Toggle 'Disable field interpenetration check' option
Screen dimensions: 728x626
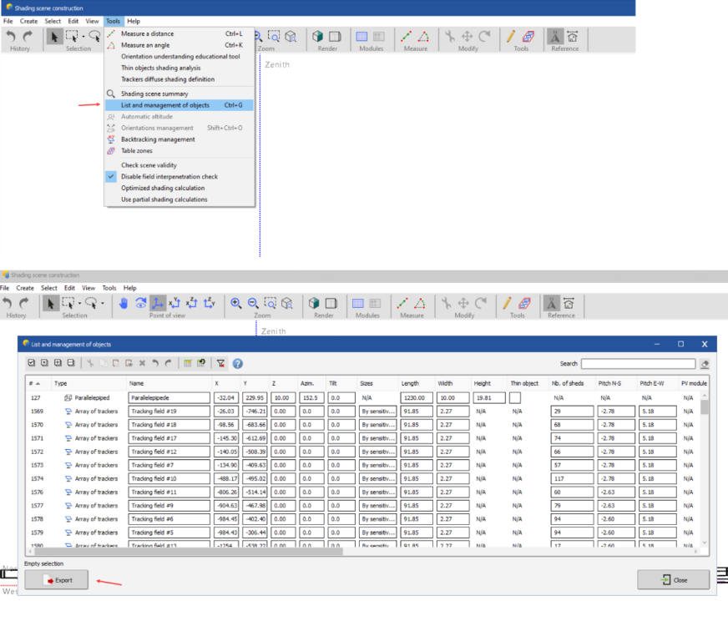pos(169,176)
